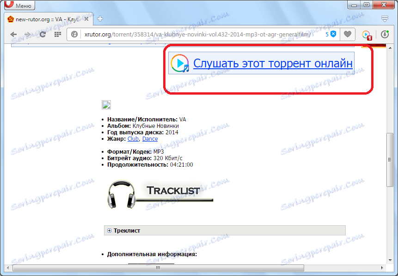Image resolution: width=398 pixels, height=276 pixels.
Task: Click Слушать этот торрент онлайн link
Action: click(x=273, y=63)
